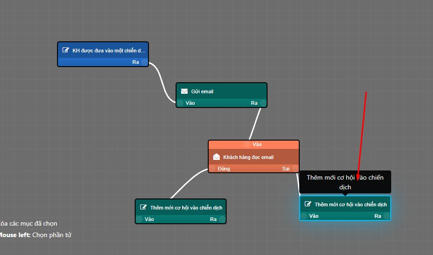Image resolution: width=433 pixels, height=255 pixels.
Task: Click the Đúng port on Khách hàng đọc email
Action: click(x=212, y=169)
